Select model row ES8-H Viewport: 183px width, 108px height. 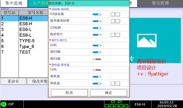pyautogui.click(x=24, y=24)
